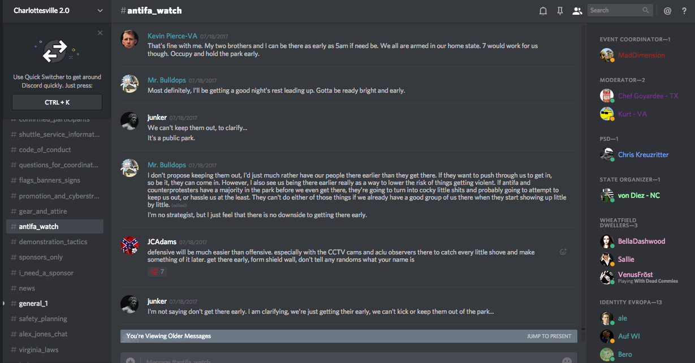Toggle the member list panel
The width and height of the screenshot is (695, 363).
(577, 11)
